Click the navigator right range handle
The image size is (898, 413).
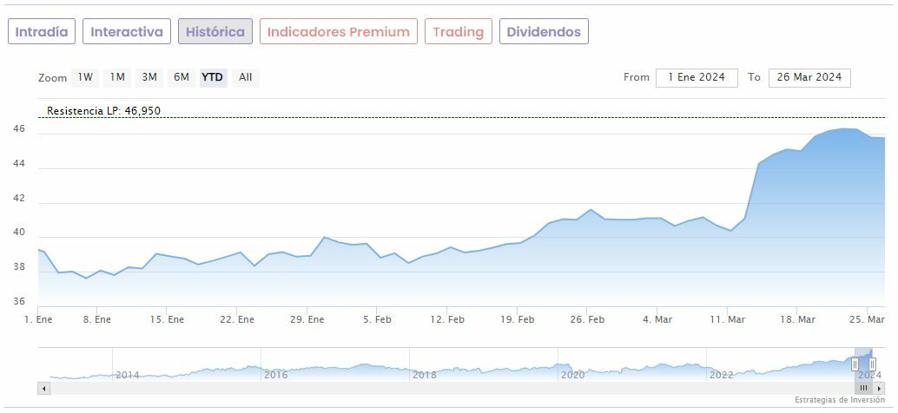point(873,364)
